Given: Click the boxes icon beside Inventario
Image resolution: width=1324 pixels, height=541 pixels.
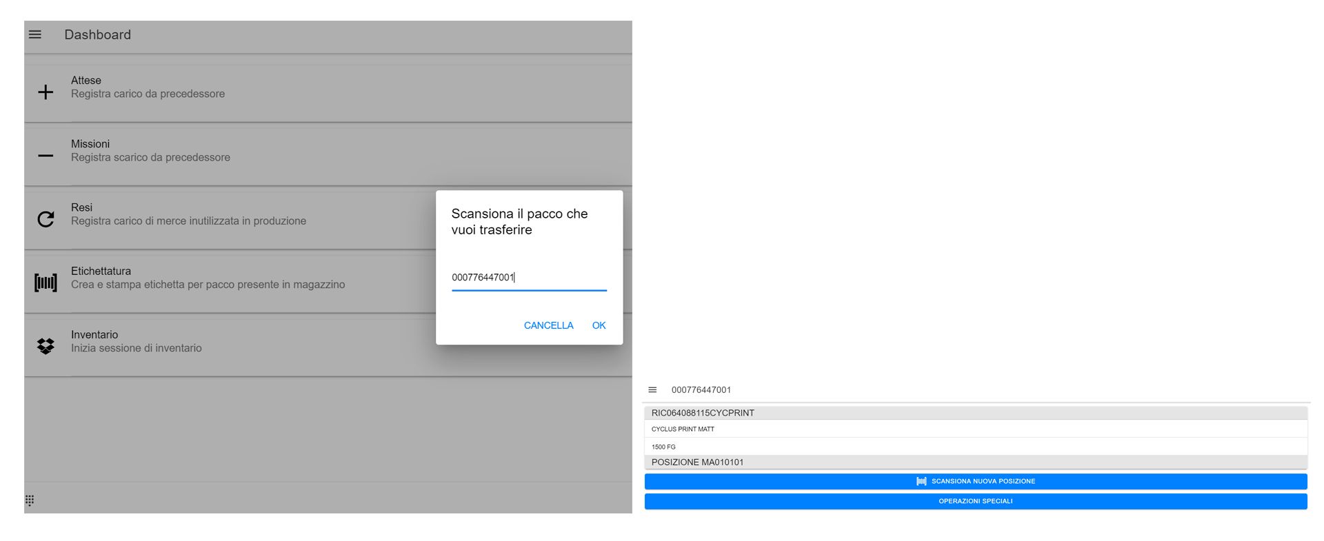Looking at the screenshot, I should pyautogui.click(x=46, y=346).
